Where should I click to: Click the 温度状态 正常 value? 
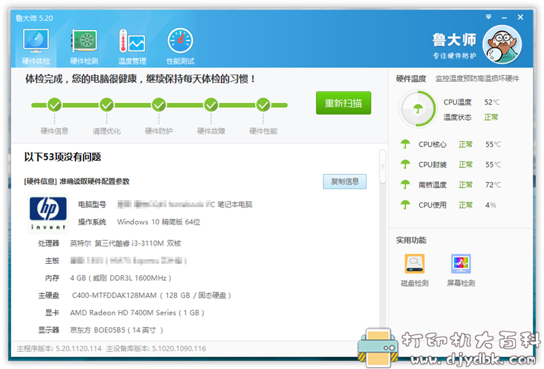pyautogui.click(x=491, y=117)
